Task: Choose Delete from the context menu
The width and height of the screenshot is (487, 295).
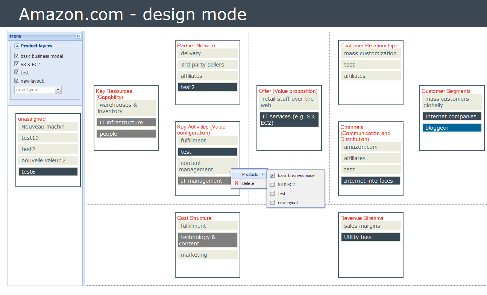Action: click(248, 183)
